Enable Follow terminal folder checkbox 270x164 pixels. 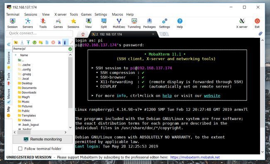tap(20, 149)
